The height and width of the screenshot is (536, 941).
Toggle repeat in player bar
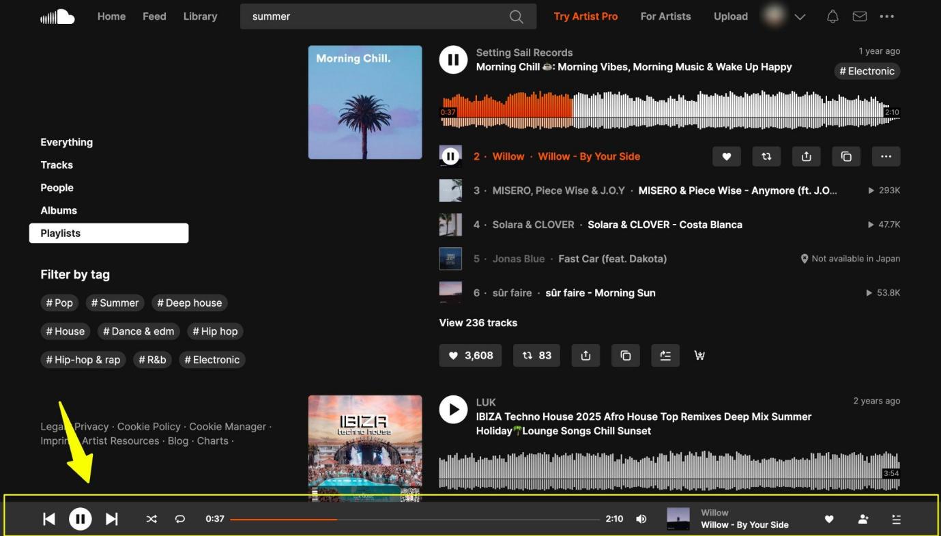point(180,519)
